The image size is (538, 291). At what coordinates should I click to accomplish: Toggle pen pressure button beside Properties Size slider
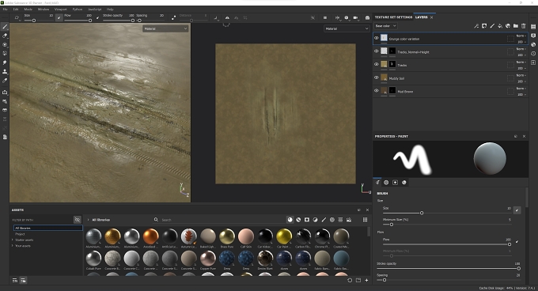[x=517, y=210]
